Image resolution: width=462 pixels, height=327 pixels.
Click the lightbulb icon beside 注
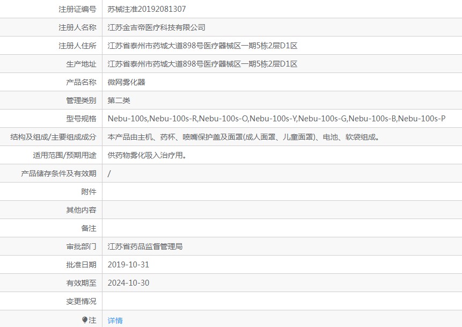pos(85,320)
